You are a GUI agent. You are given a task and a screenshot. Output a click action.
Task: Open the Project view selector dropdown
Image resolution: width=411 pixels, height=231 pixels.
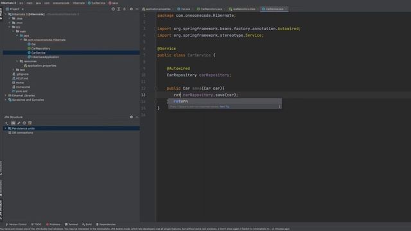(15, 9)
